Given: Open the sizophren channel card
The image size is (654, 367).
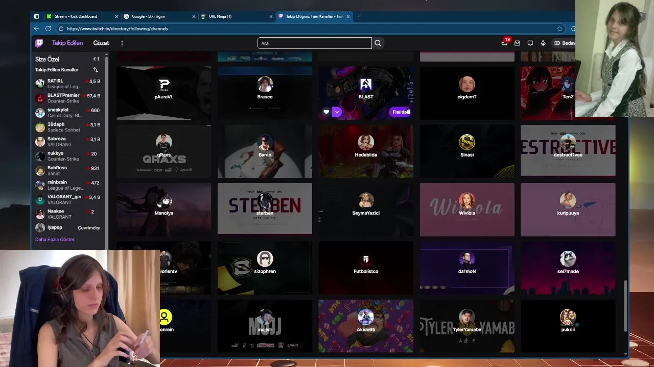Looking at the screenshot, I should (x=265, y=268).
